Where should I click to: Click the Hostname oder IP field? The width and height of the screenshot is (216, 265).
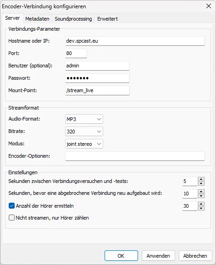pos(135,41)
